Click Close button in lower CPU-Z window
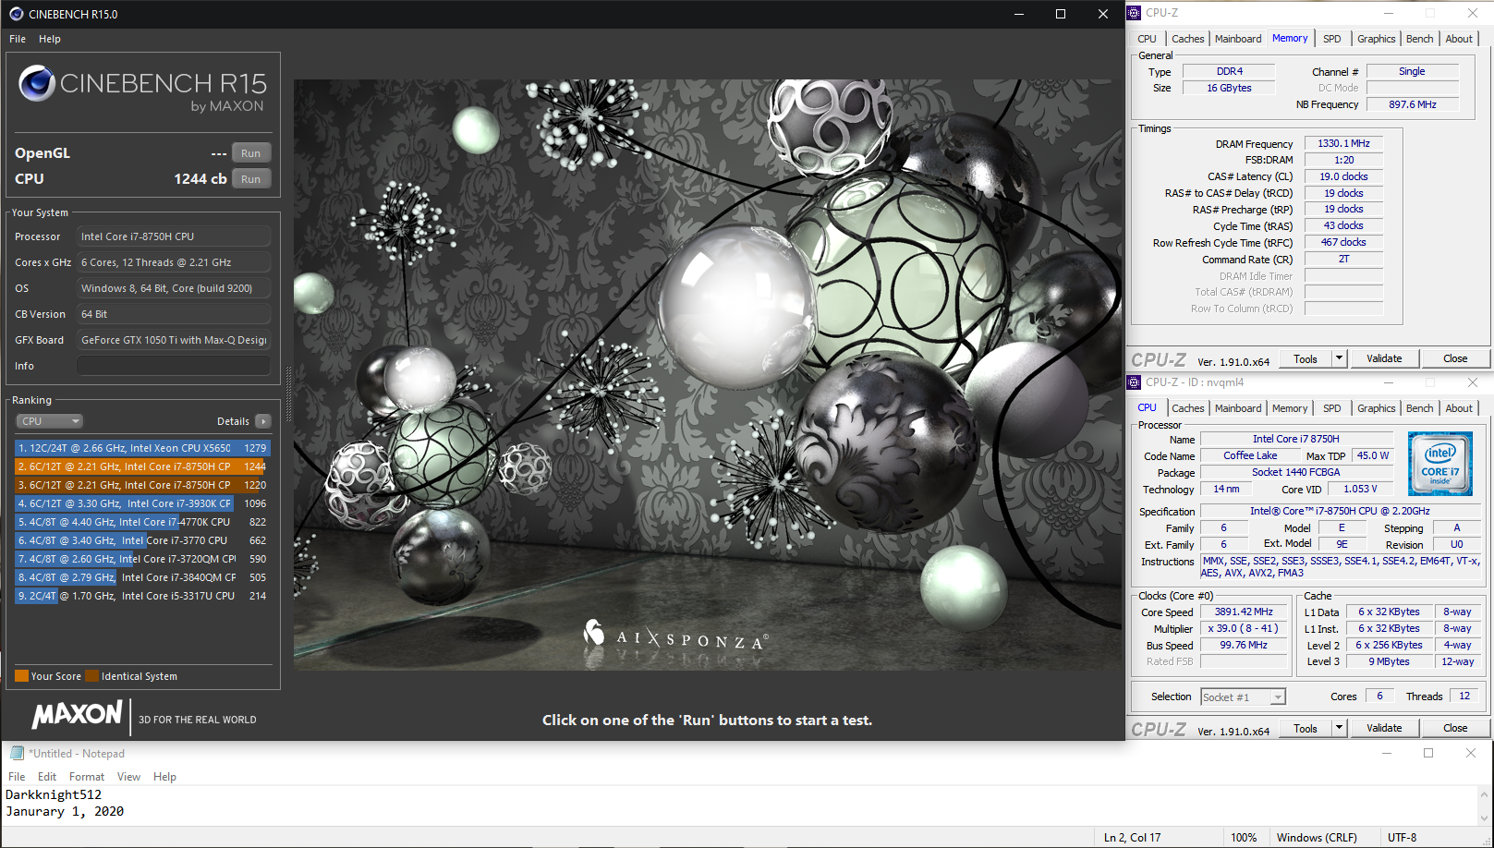 pos(1455,728)
